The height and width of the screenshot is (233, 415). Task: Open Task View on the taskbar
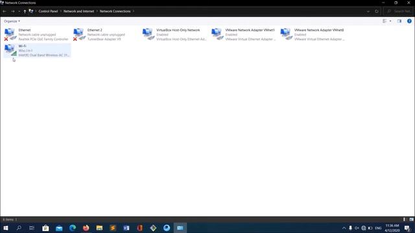click(x=32, y=228)
